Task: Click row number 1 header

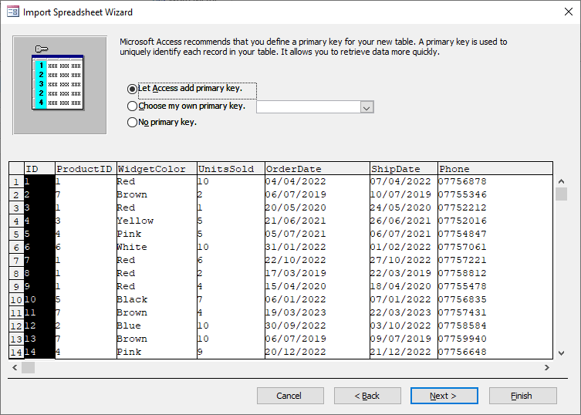Action: [x=16, y=181]
